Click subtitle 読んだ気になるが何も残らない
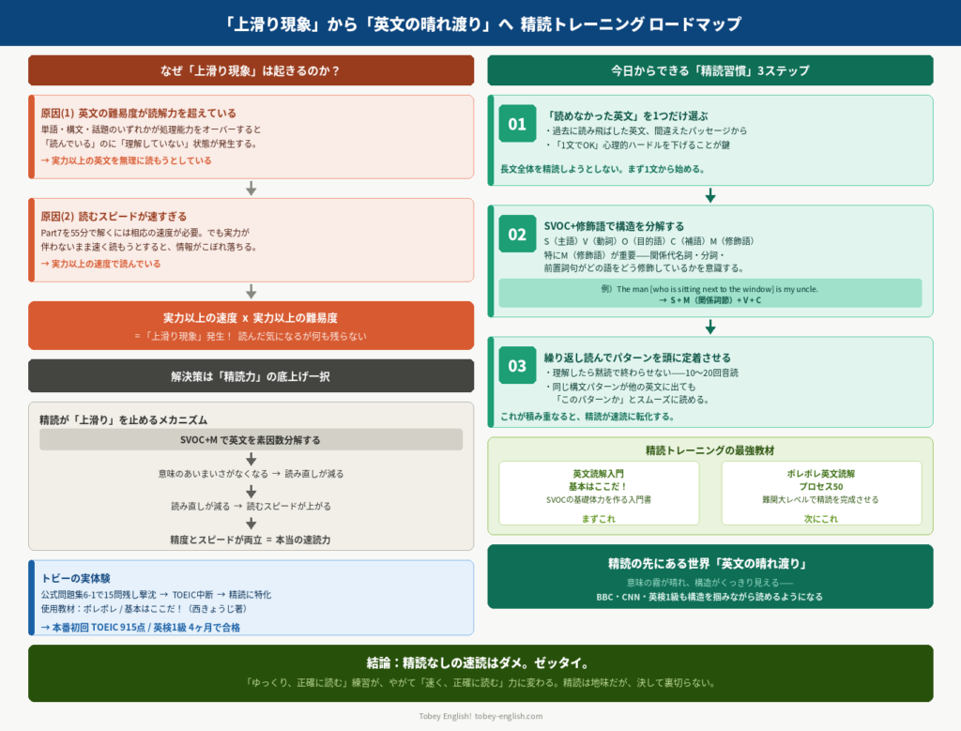Image resolution: width=961 pixels, height=731 pixels. click(302, 336)
